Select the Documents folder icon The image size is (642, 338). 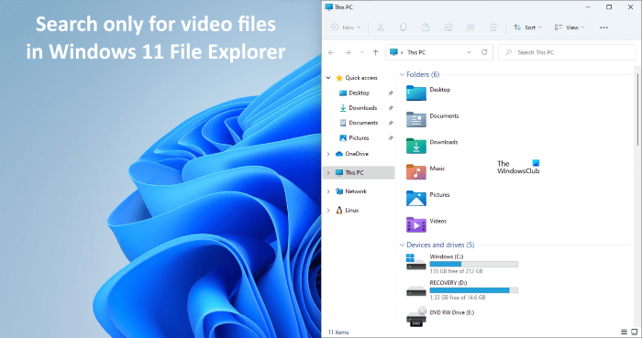(416, 119)
